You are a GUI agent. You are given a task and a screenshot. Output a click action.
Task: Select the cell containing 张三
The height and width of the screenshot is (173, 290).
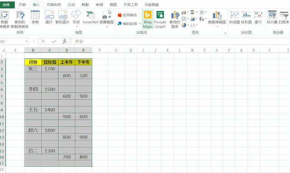(x=33, y=69)
